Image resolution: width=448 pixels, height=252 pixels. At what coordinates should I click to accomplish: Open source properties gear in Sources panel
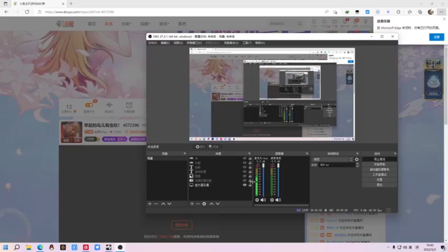point(204,204)
